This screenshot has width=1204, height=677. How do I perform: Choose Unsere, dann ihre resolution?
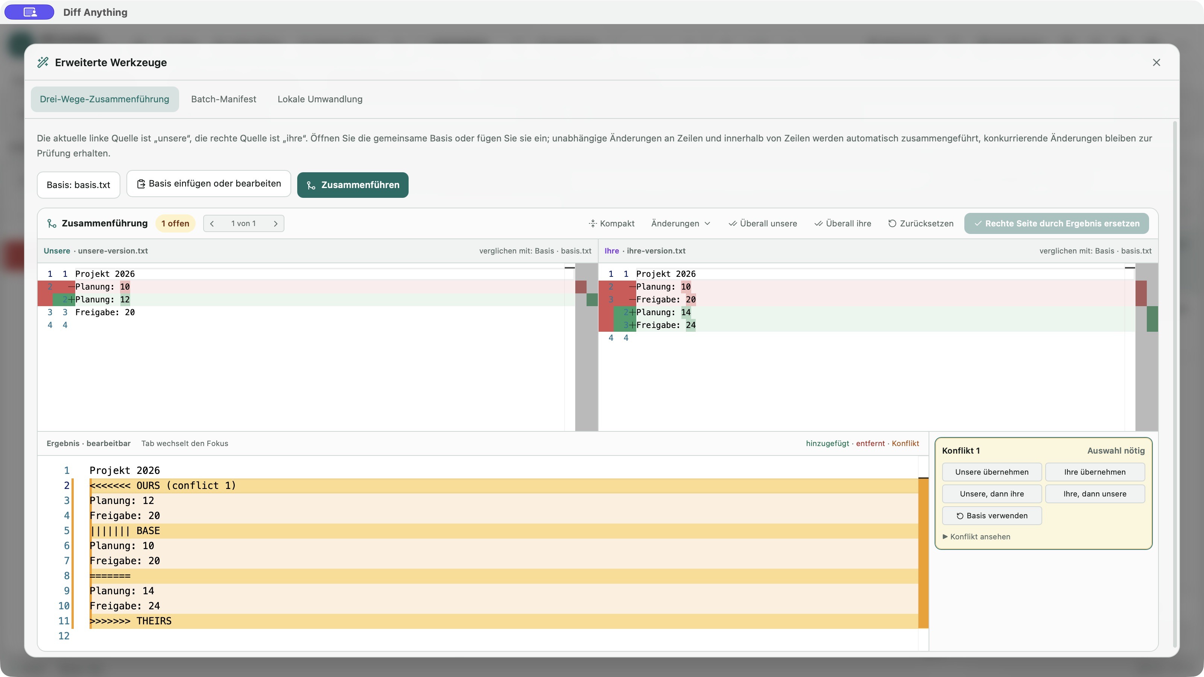(x=992, y=494)
